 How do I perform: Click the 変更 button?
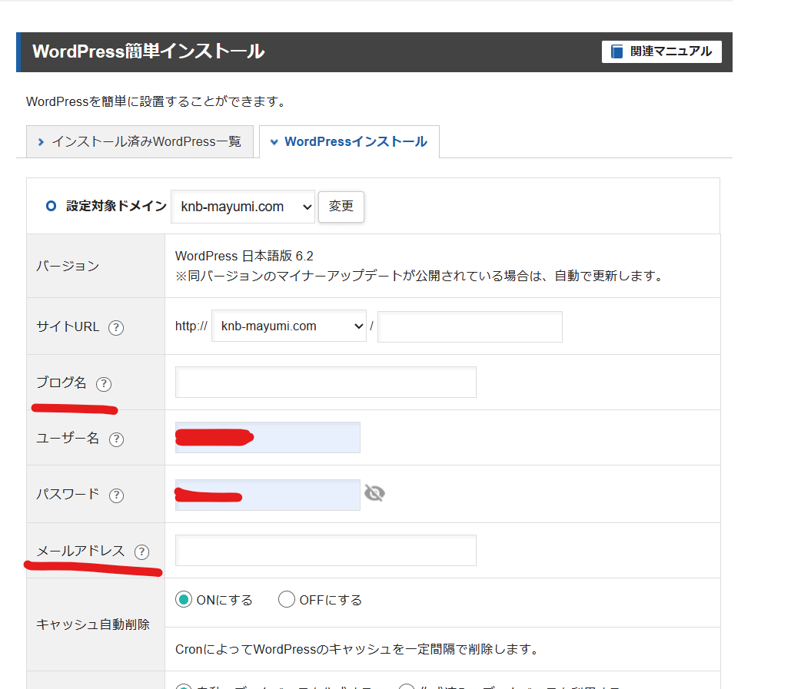point(341,207)
